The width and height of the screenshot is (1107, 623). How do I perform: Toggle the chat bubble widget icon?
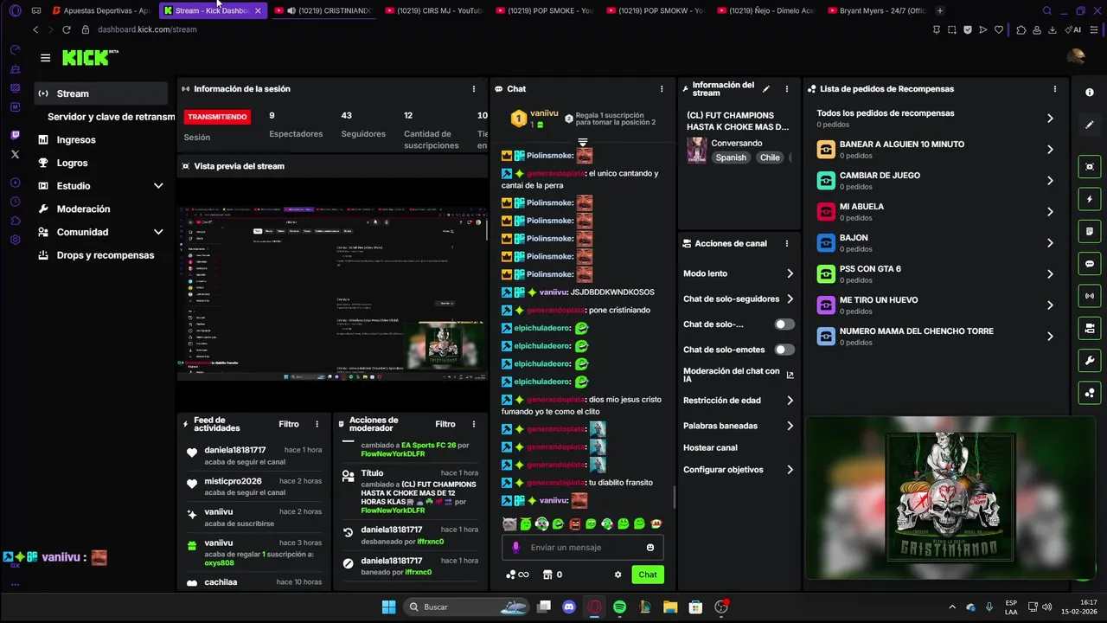click(x=1090, y=264)
